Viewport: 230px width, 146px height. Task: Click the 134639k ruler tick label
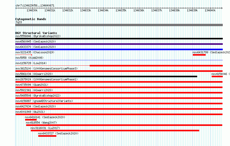(x=192, y=11)
